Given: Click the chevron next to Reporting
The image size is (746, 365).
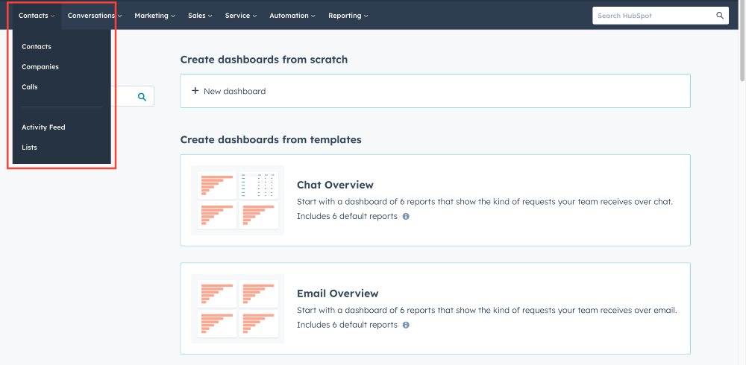Looking at the screenshot, I should coord(366,16).
